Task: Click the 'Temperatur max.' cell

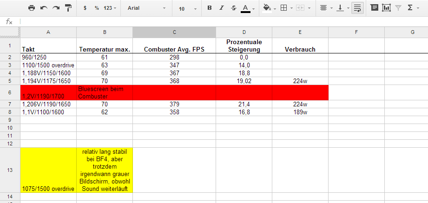Action: [x=105, y=46]
